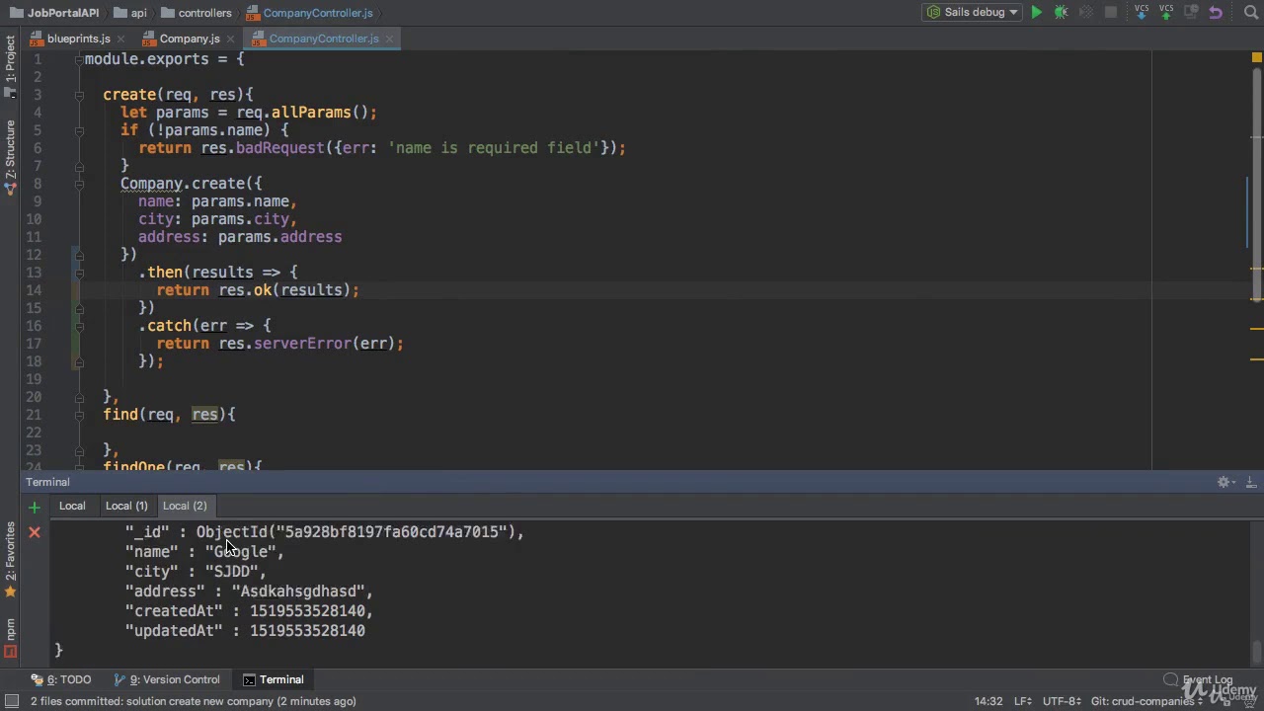This screenshot has width=1264, height=711.
Task: Open the Git crud-companies branch menu
Action: tap(1145, 701)
